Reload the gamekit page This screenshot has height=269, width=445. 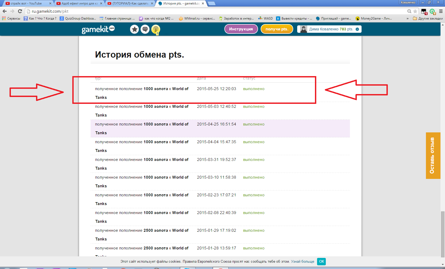(x=20, y=11)
